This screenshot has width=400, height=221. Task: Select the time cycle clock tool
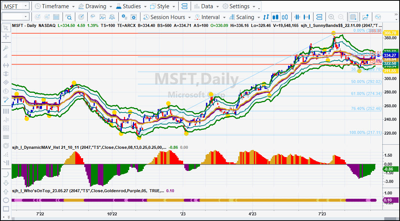click(6, 91)
